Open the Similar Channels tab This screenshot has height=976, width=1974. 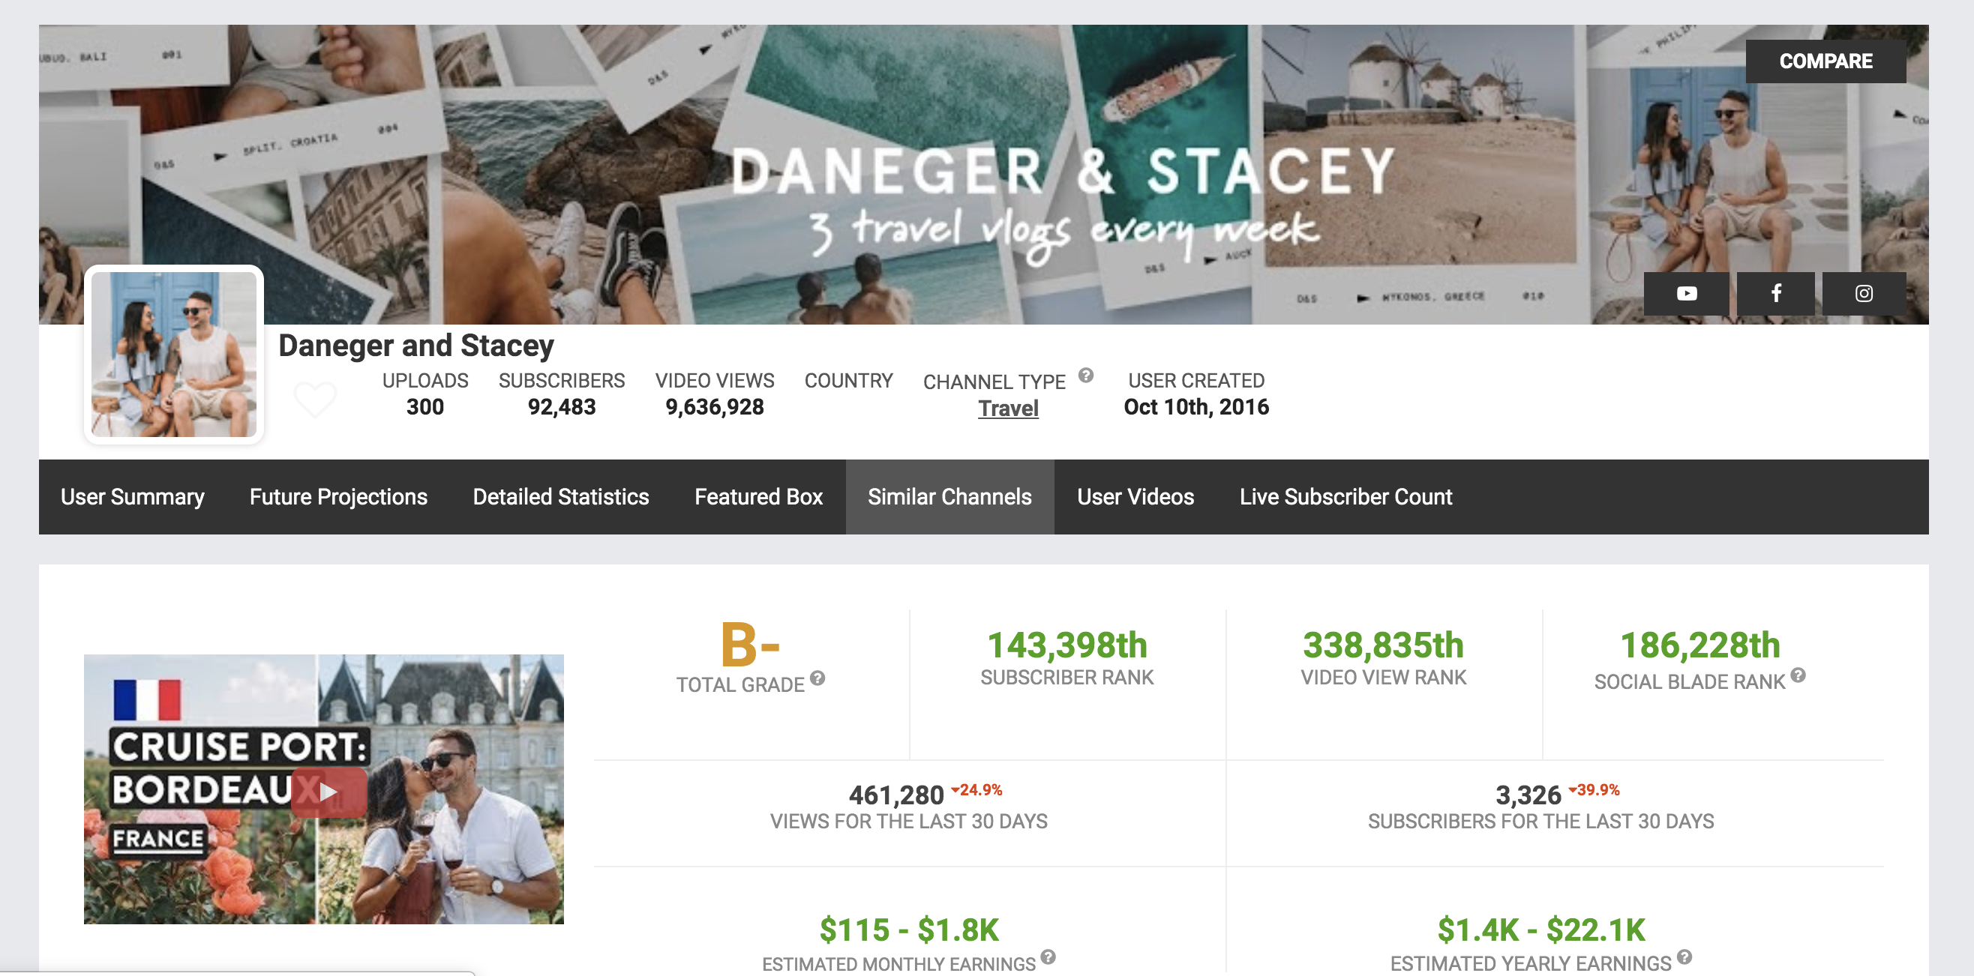949,497
